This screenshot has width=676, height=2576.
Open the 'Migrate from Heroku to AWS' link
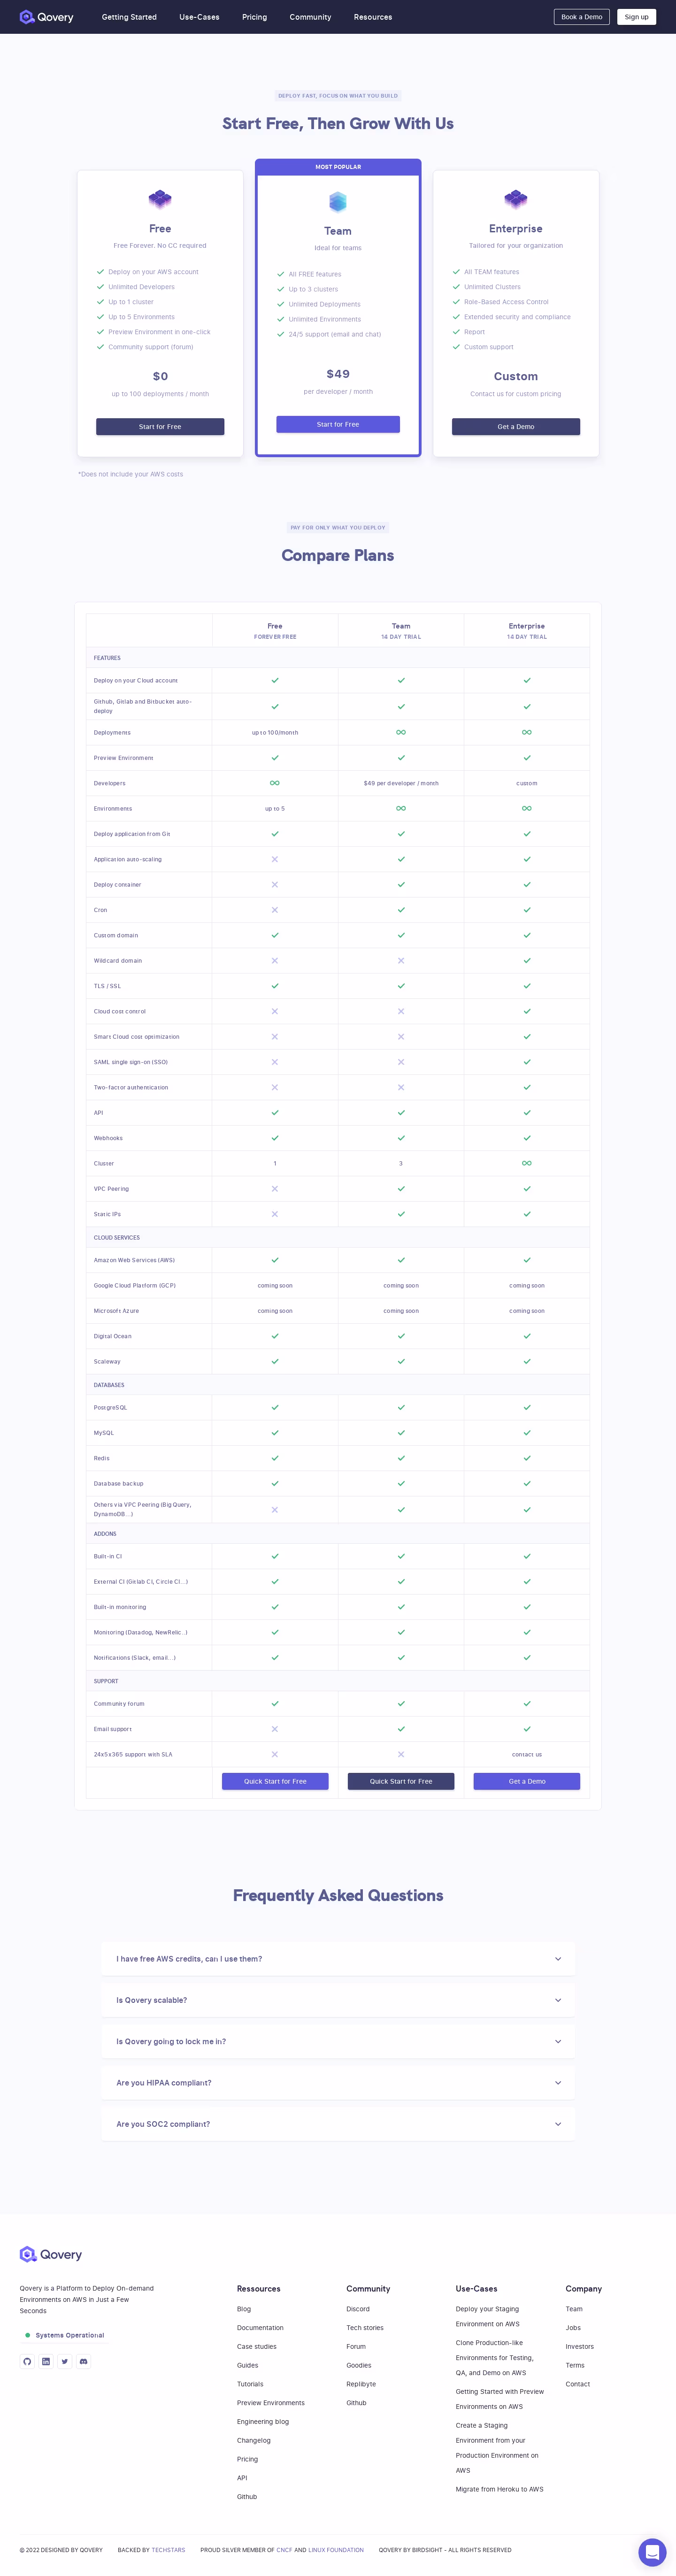499,2489
